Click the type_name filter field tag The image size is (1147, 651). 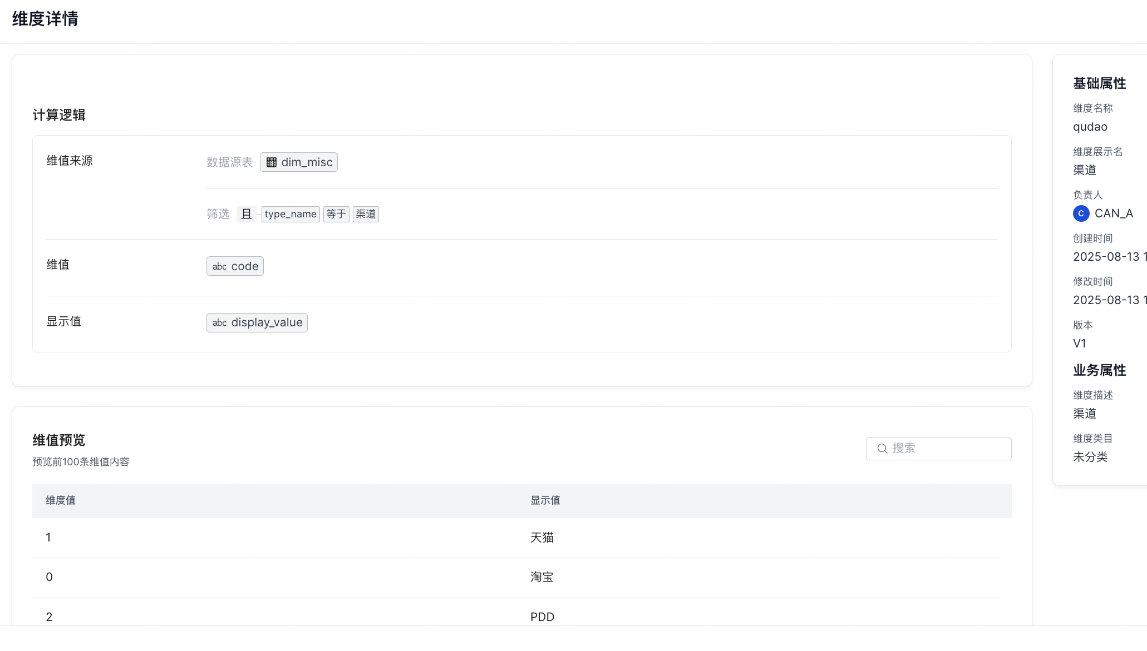(x=291, y=214)
